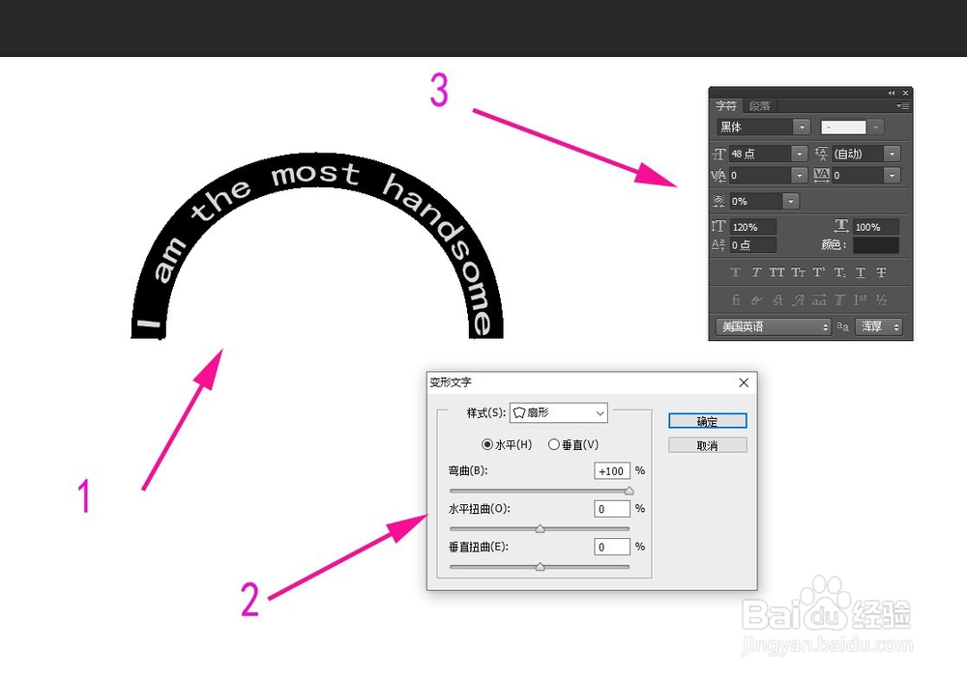Enable Small Caps formatting
The width and height of the screenshot is (967, 678).
[x=799, y=271]
